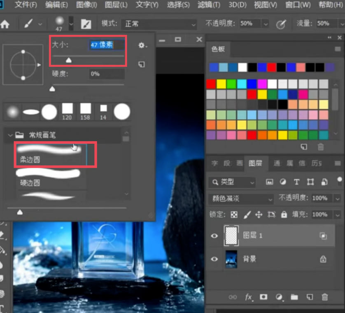Image resolution: width=345 pixels, height=313 pixels.
Task: Open the layer 填充 dropdown arrow
Action: pyautogui.click(x=338, y=215)
